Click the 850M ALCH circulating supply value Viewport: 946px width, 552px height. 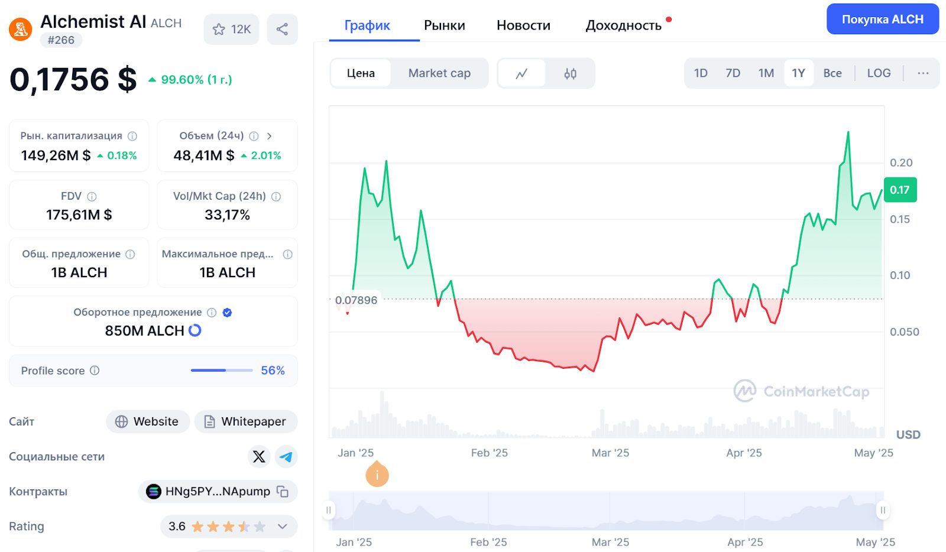(145, 331)
